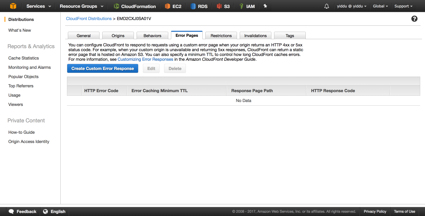
Task: Click the disabled Delete button
Action: coord(175,69)
